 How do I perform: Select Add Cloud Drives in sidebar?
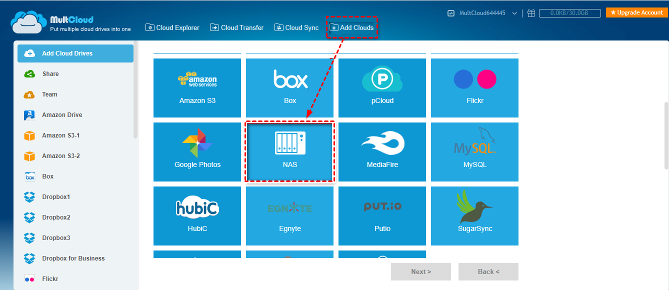75,53
